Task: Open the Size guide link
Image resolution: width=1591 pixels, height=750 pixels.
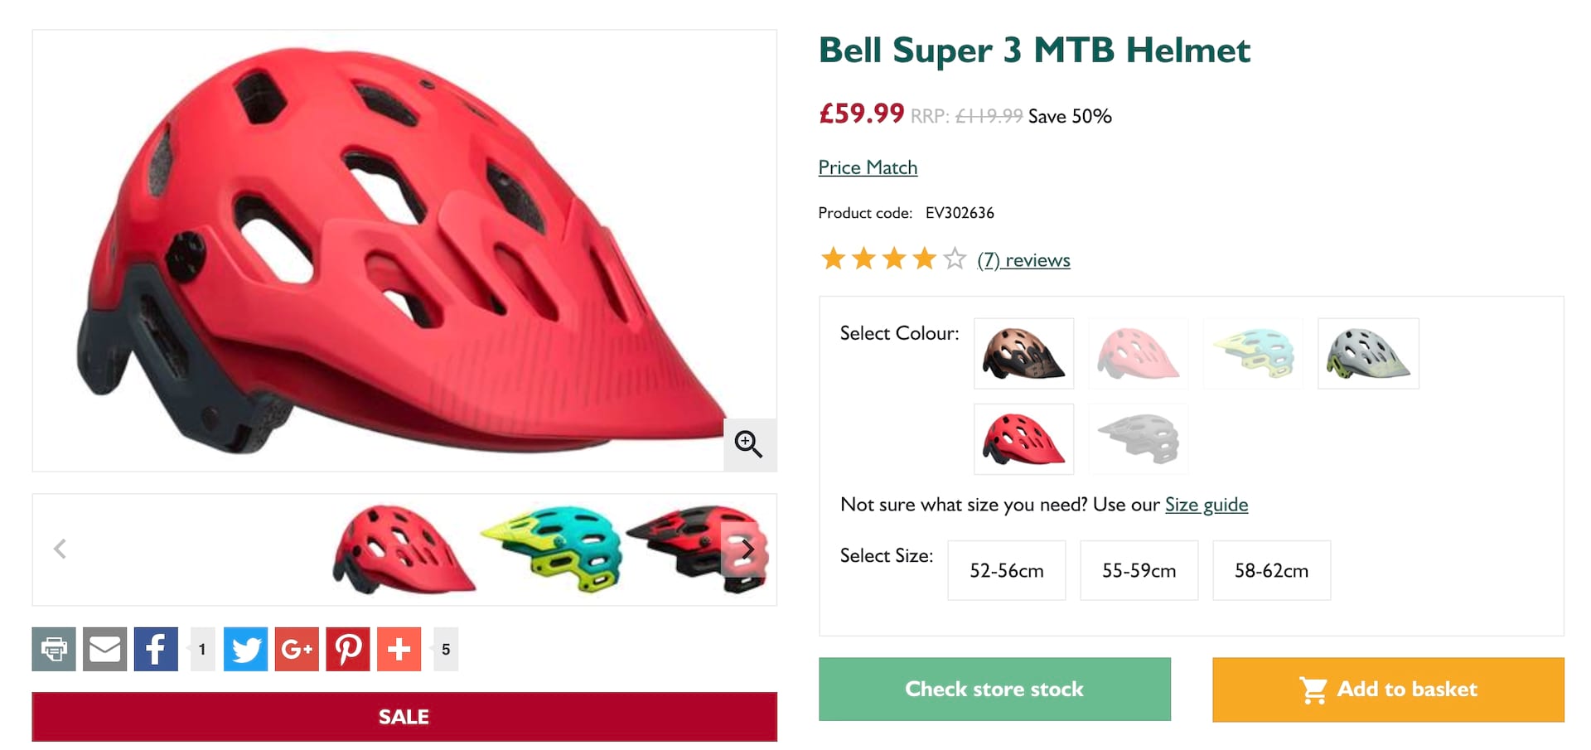Action: coord(1207,505)
